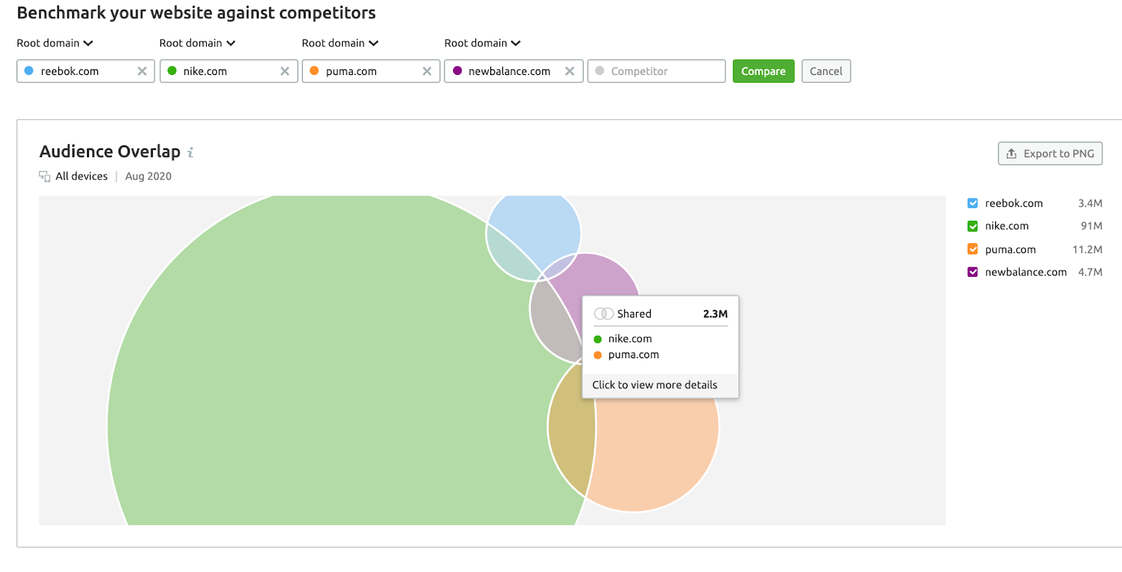Screen dimensions: 1122x572
Task: Focus the empty Competitor input field
Action: point(656,71)
